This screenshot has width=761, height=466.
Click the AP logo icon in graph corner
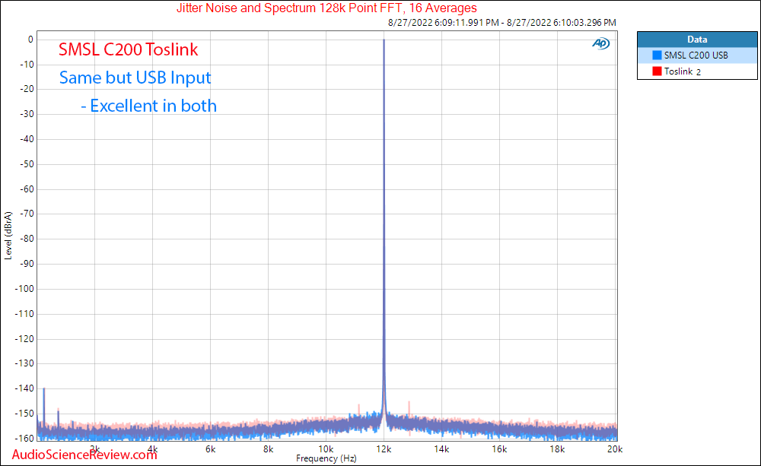pyautogui.click(x=601, y=43)
